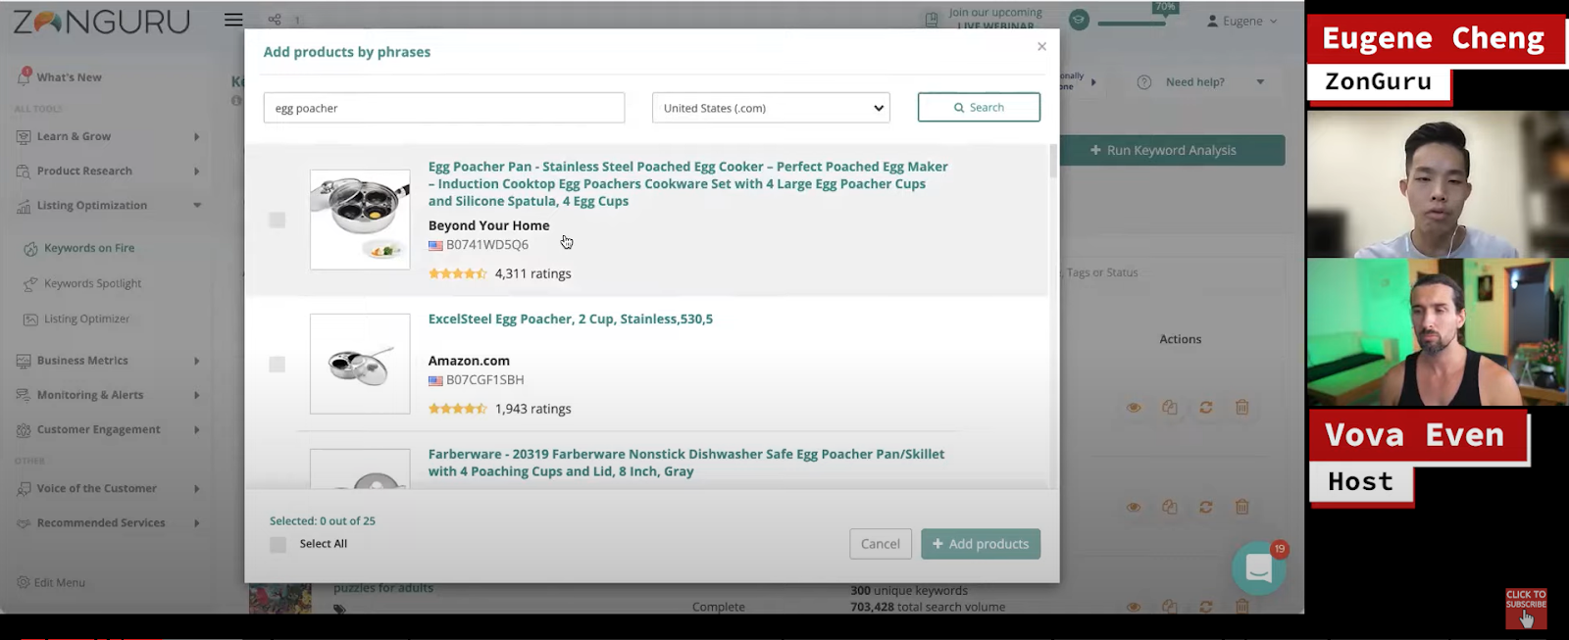Select Keywords on Fire in the sidebar
This screenshot has height=640, width=1569.
pyautogui.click(x=89, y=249)
